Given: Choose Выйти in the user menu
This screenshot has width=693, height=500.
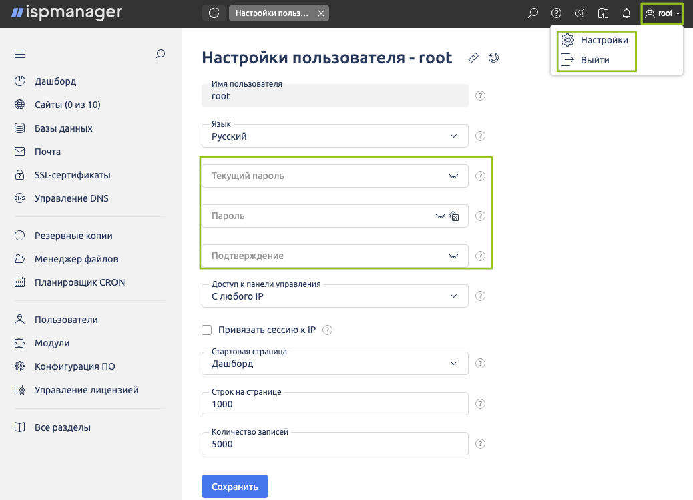Looking at the screenshot, I should [594, 60].
